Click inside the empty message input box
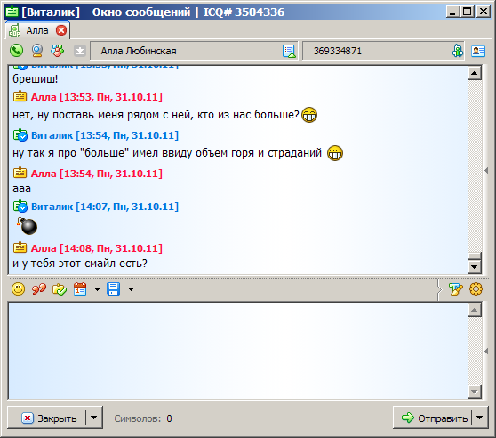This screenshot has height=438, width=496. [x=237, y=351]
